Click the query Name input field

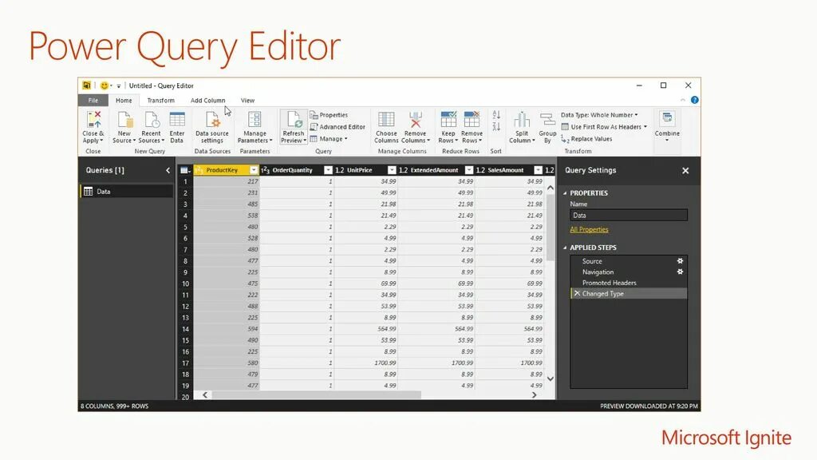(629, 216)
